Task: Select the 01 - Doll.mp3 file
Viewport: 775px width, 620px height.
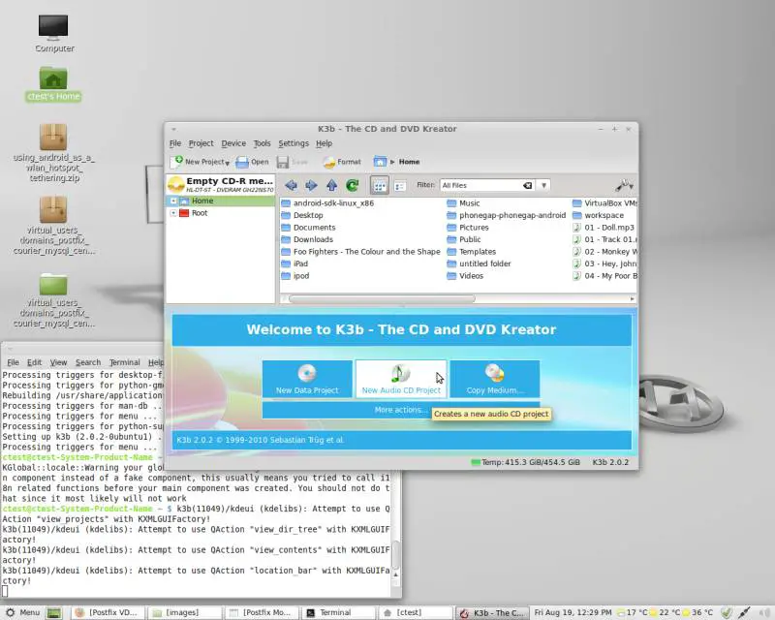Action: point(603,228)
